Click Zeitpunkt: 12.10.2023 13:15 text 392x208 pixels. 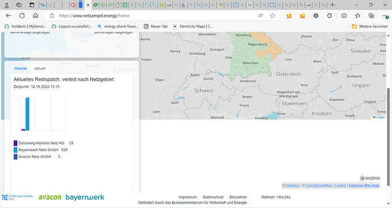tap(36, 87)
